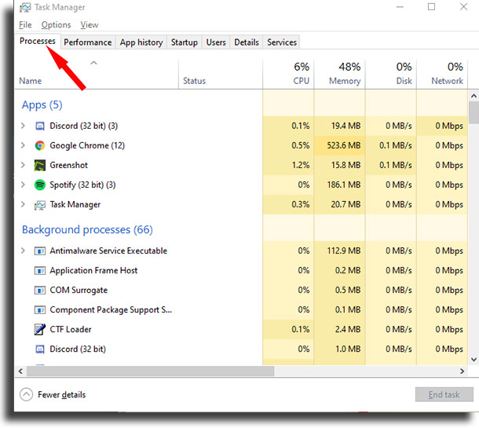Screen dimensions: 479x428
Task: Select the Processes tab
Action: 38,41
